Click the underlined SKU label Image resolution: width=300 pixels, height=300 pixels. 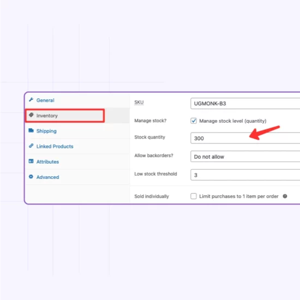(x=139, y=103)
